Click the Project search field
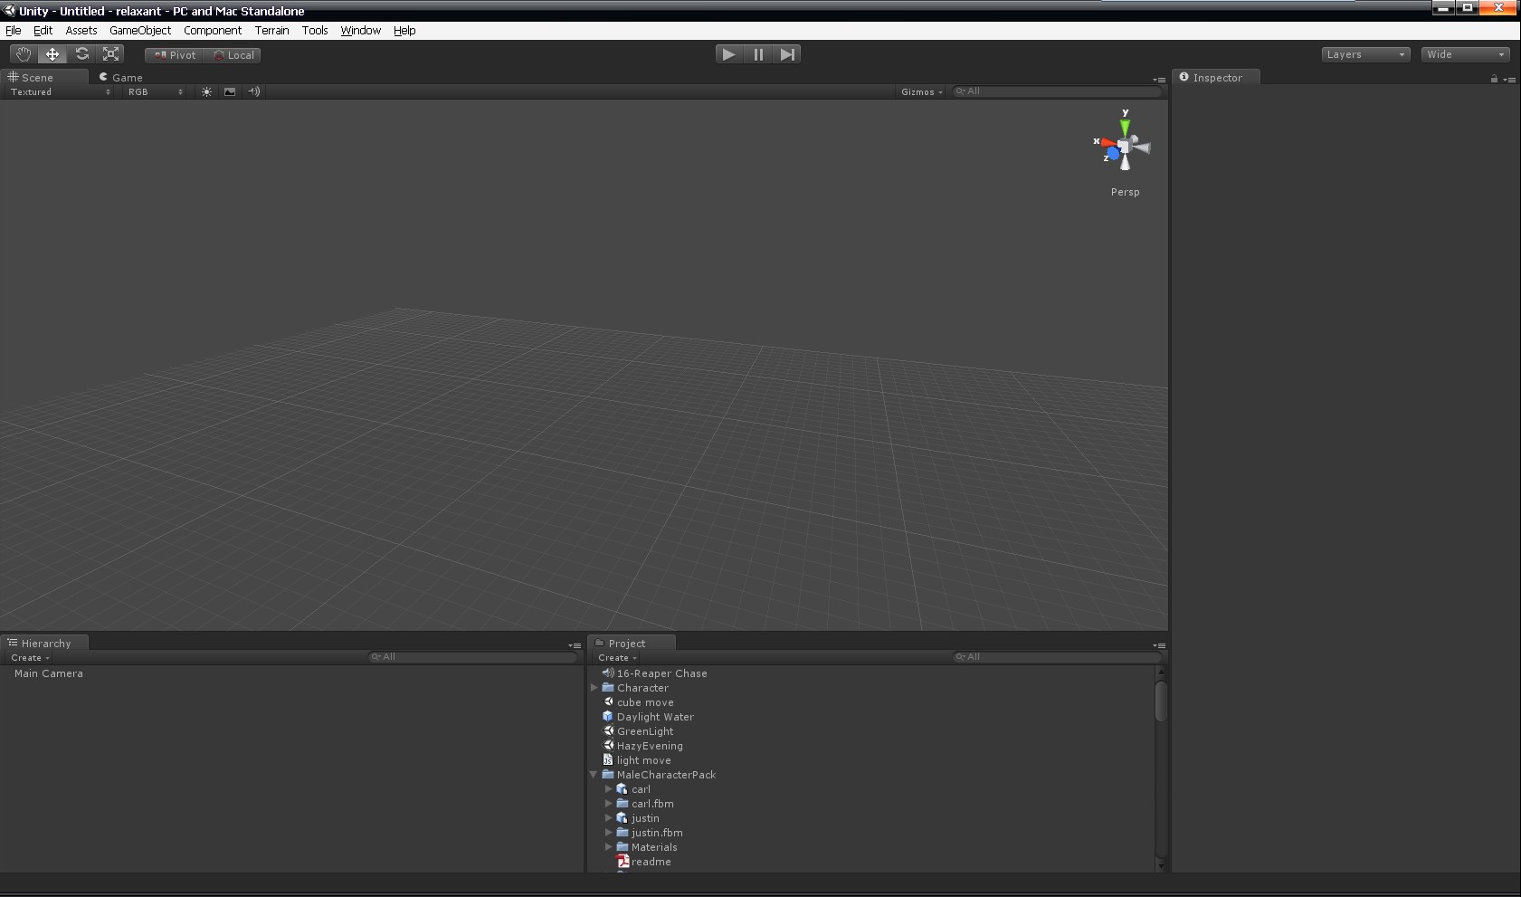1521x897 pixels. point(1056,657)
